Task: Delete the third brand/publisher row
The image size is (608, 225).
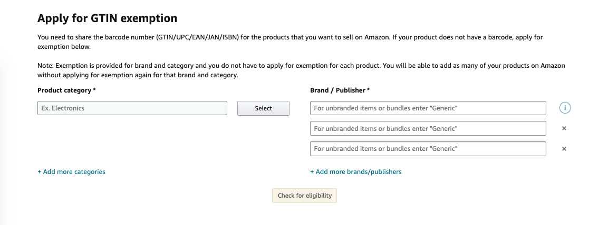Action: [564, 149]
